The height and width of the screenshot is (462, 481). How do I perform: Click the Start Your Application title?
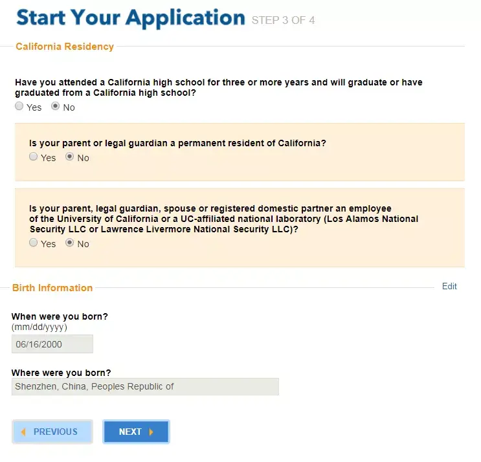[x=131, y=18]
